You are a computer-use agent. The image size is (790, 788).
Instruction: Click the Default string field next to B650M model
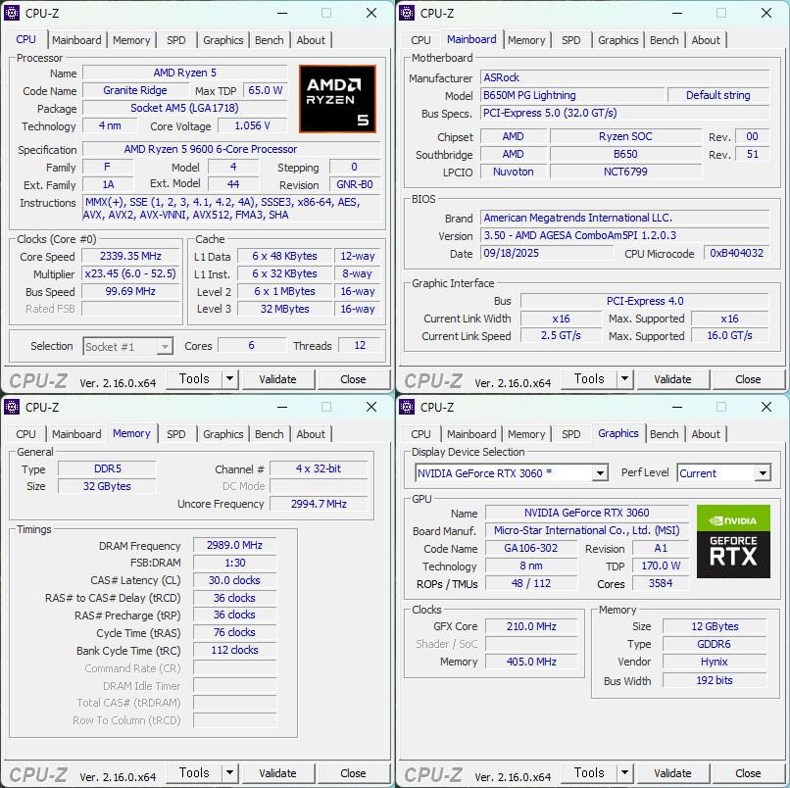coord(718,95)
